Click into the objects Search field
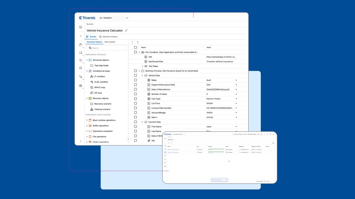The image size is (355, 199). coord(106,48)
